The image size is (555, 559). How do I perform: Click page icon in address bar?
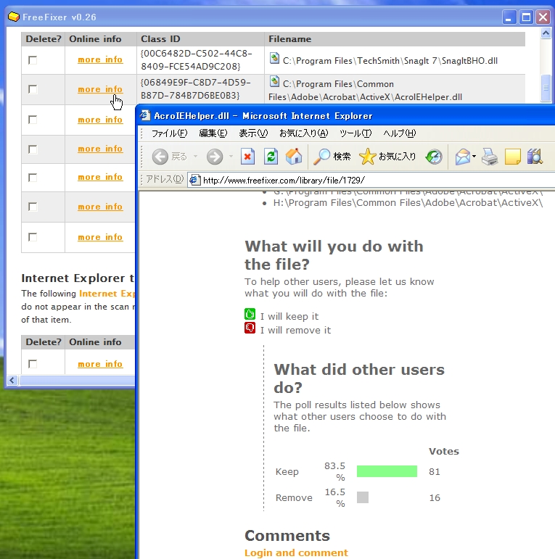pyautogui.click(x=194, y=180)
